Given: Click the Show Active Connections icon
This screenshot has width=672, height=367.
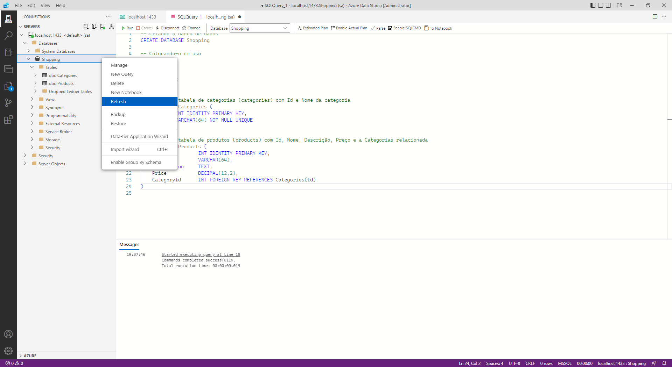Looking at the screenshot, I should 103,27.
